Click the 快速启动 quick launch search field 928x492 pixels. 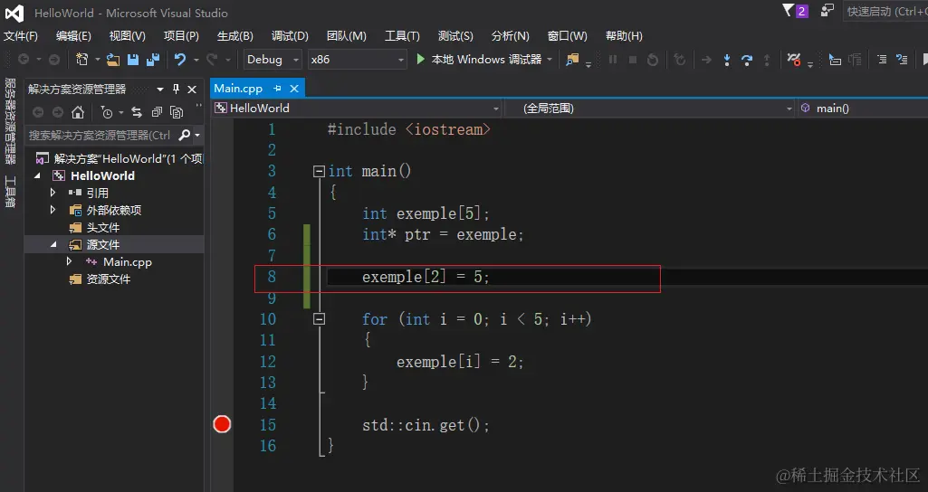(x=885, y=11)
